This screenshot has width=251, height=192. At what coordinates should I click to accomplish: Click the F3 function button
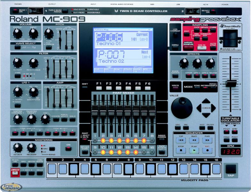(119, 88)
